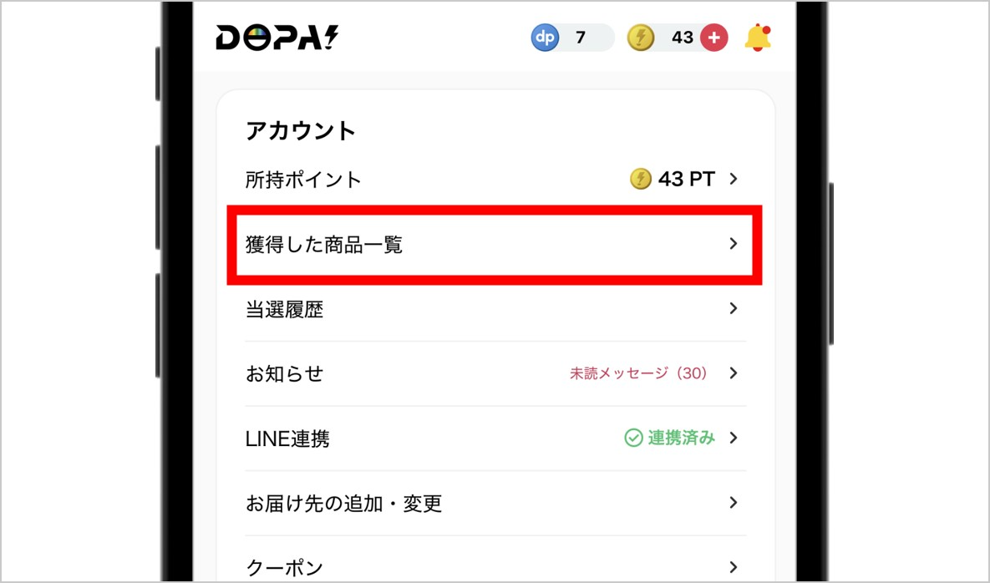Open お届け先の追加・変更 settings
Image resolution: width=990 pixels, height=583 pixels.
pyautogui.click(x=344, y=503)
